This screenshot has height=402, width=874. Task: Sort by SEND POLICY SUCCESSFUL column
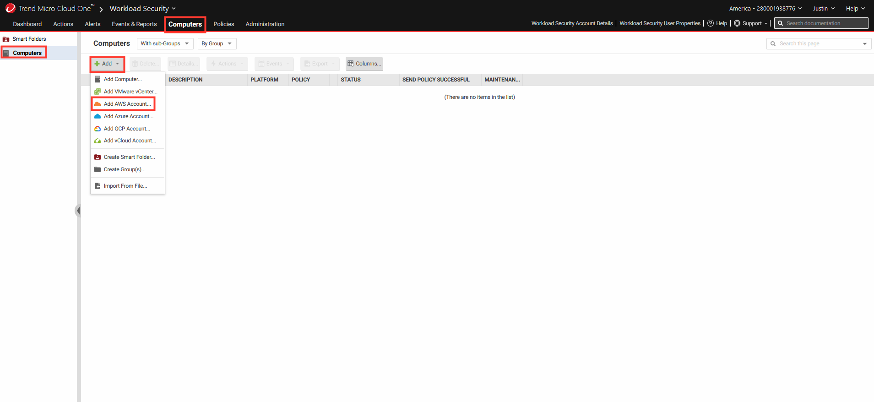pos(436,80)
